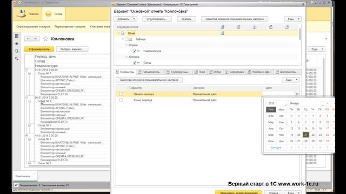The height and width of the screenshot is (194, 346).
Task: Open the Добавить dropdown button
Action: point(125,19)
